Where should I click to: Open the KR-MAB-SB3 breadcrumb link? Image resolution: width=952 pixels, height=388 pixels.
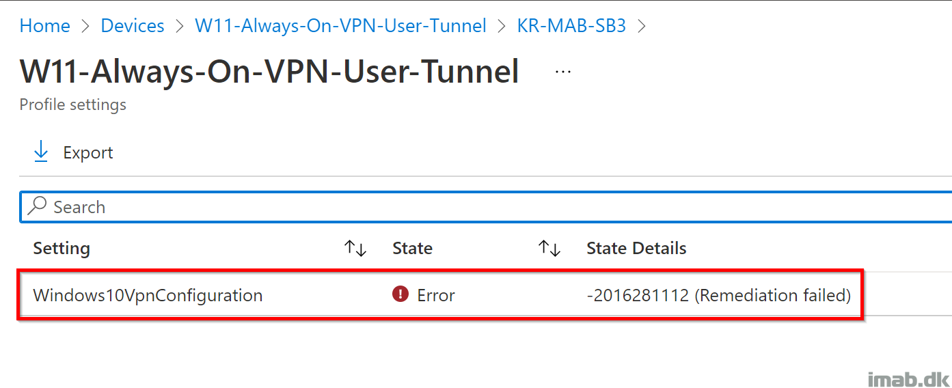[571, 26]
